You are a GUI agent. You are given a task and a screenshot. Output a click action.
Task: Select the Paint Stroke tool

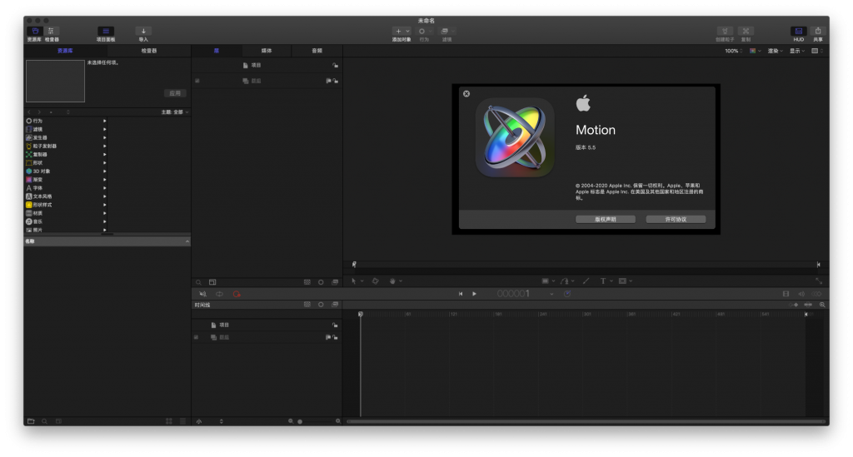click(x=586, y=281)
